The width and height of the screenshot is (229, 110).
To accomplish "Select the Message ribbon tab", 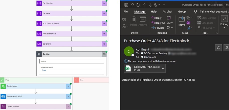I will click(x=140, y=12).
